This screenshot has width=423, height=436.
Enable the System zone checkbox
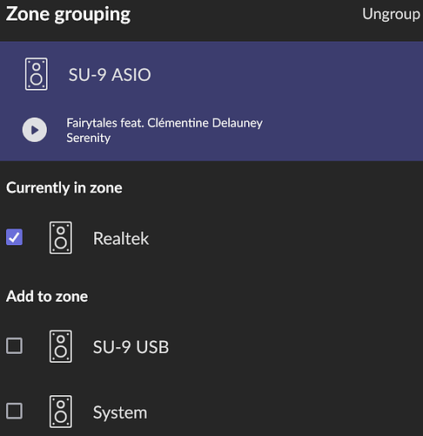click(x=15, y=411)
